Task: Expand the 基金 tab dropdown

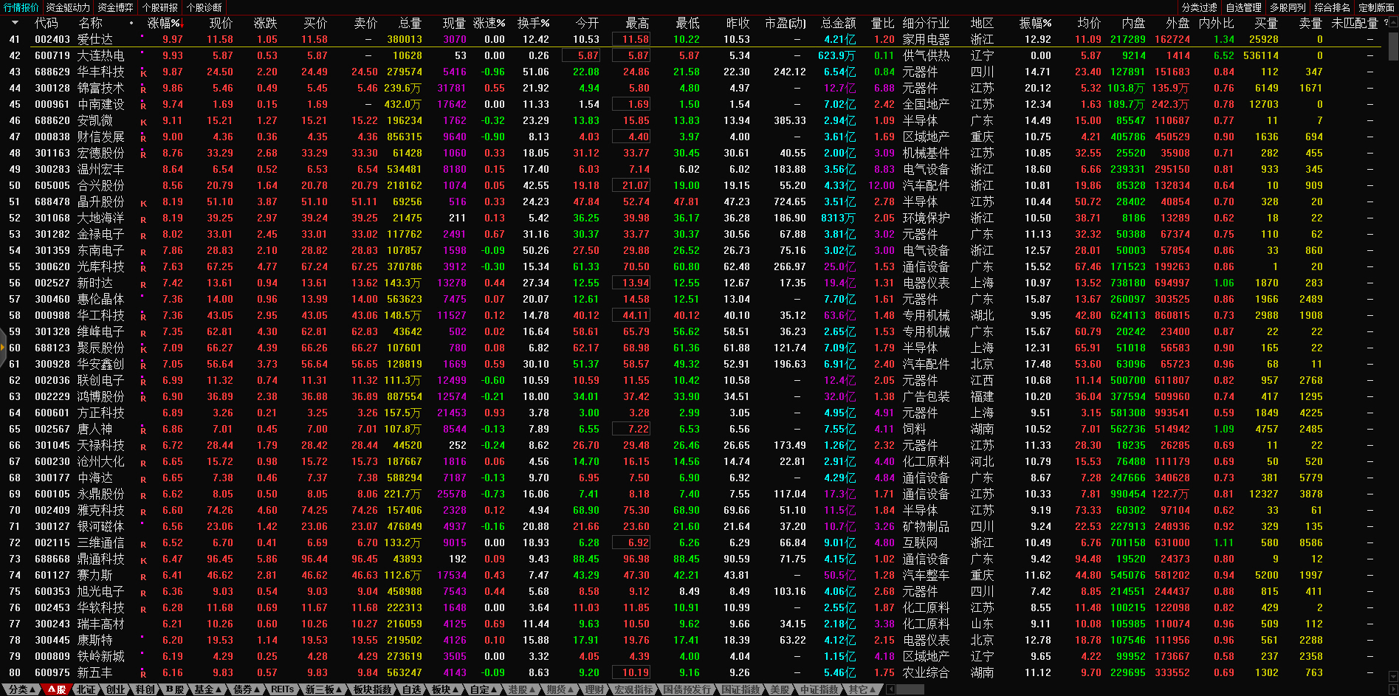Action: [x=207, y=689]
